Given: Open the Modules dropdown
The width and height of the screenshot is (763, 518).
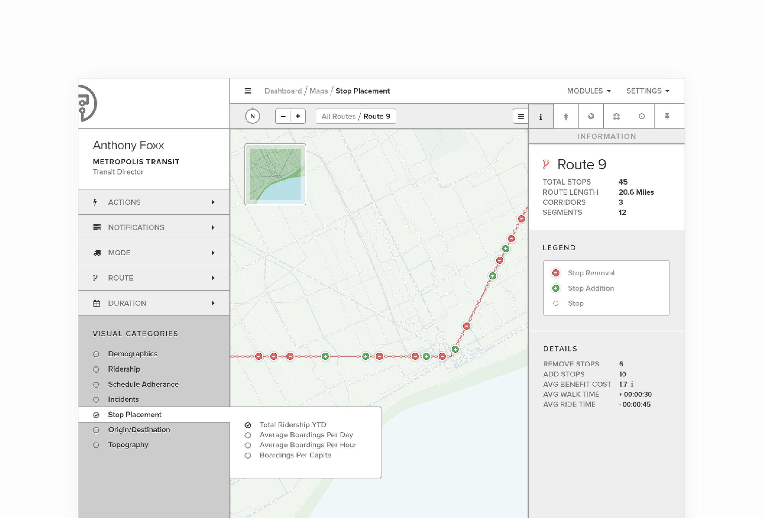Looking at the screenshot, I should coord(589,91).
